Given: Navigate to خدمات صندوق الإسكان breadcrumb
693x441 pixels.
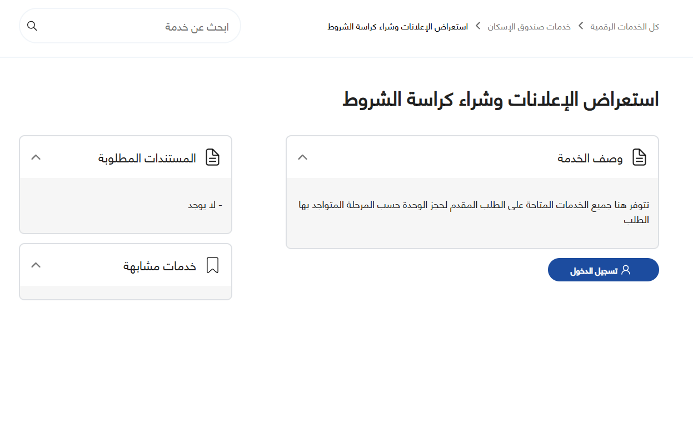Looking at the screenshot, I should coord(530,26).
